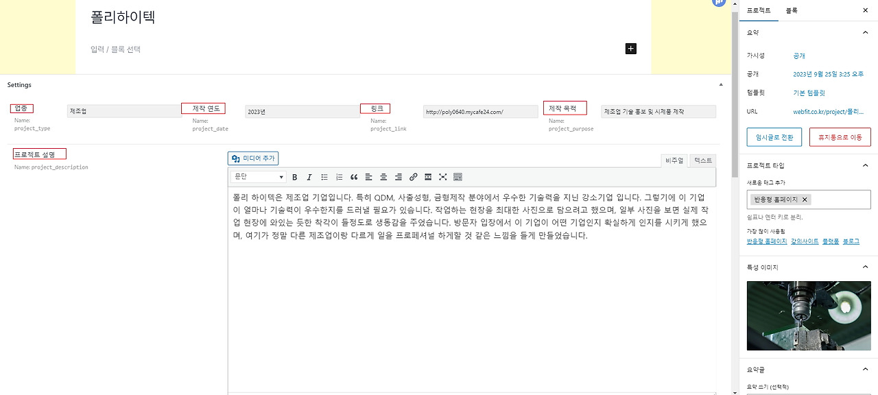The width and height of the screenshot is (878, 395).
Task: Toggle bold formatting
Action: coord(294,177)
